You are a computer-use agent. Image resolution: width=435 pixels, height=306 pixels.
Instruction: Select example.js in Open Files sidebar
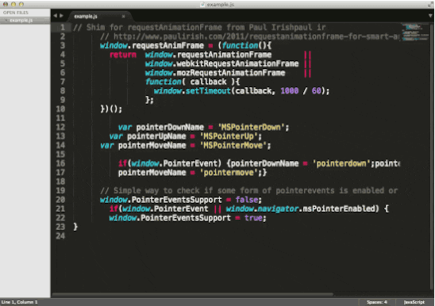point(25,21)
